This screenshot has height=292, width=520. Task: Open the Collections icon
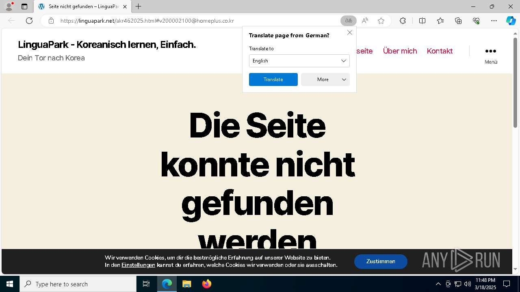click(458, 21)
